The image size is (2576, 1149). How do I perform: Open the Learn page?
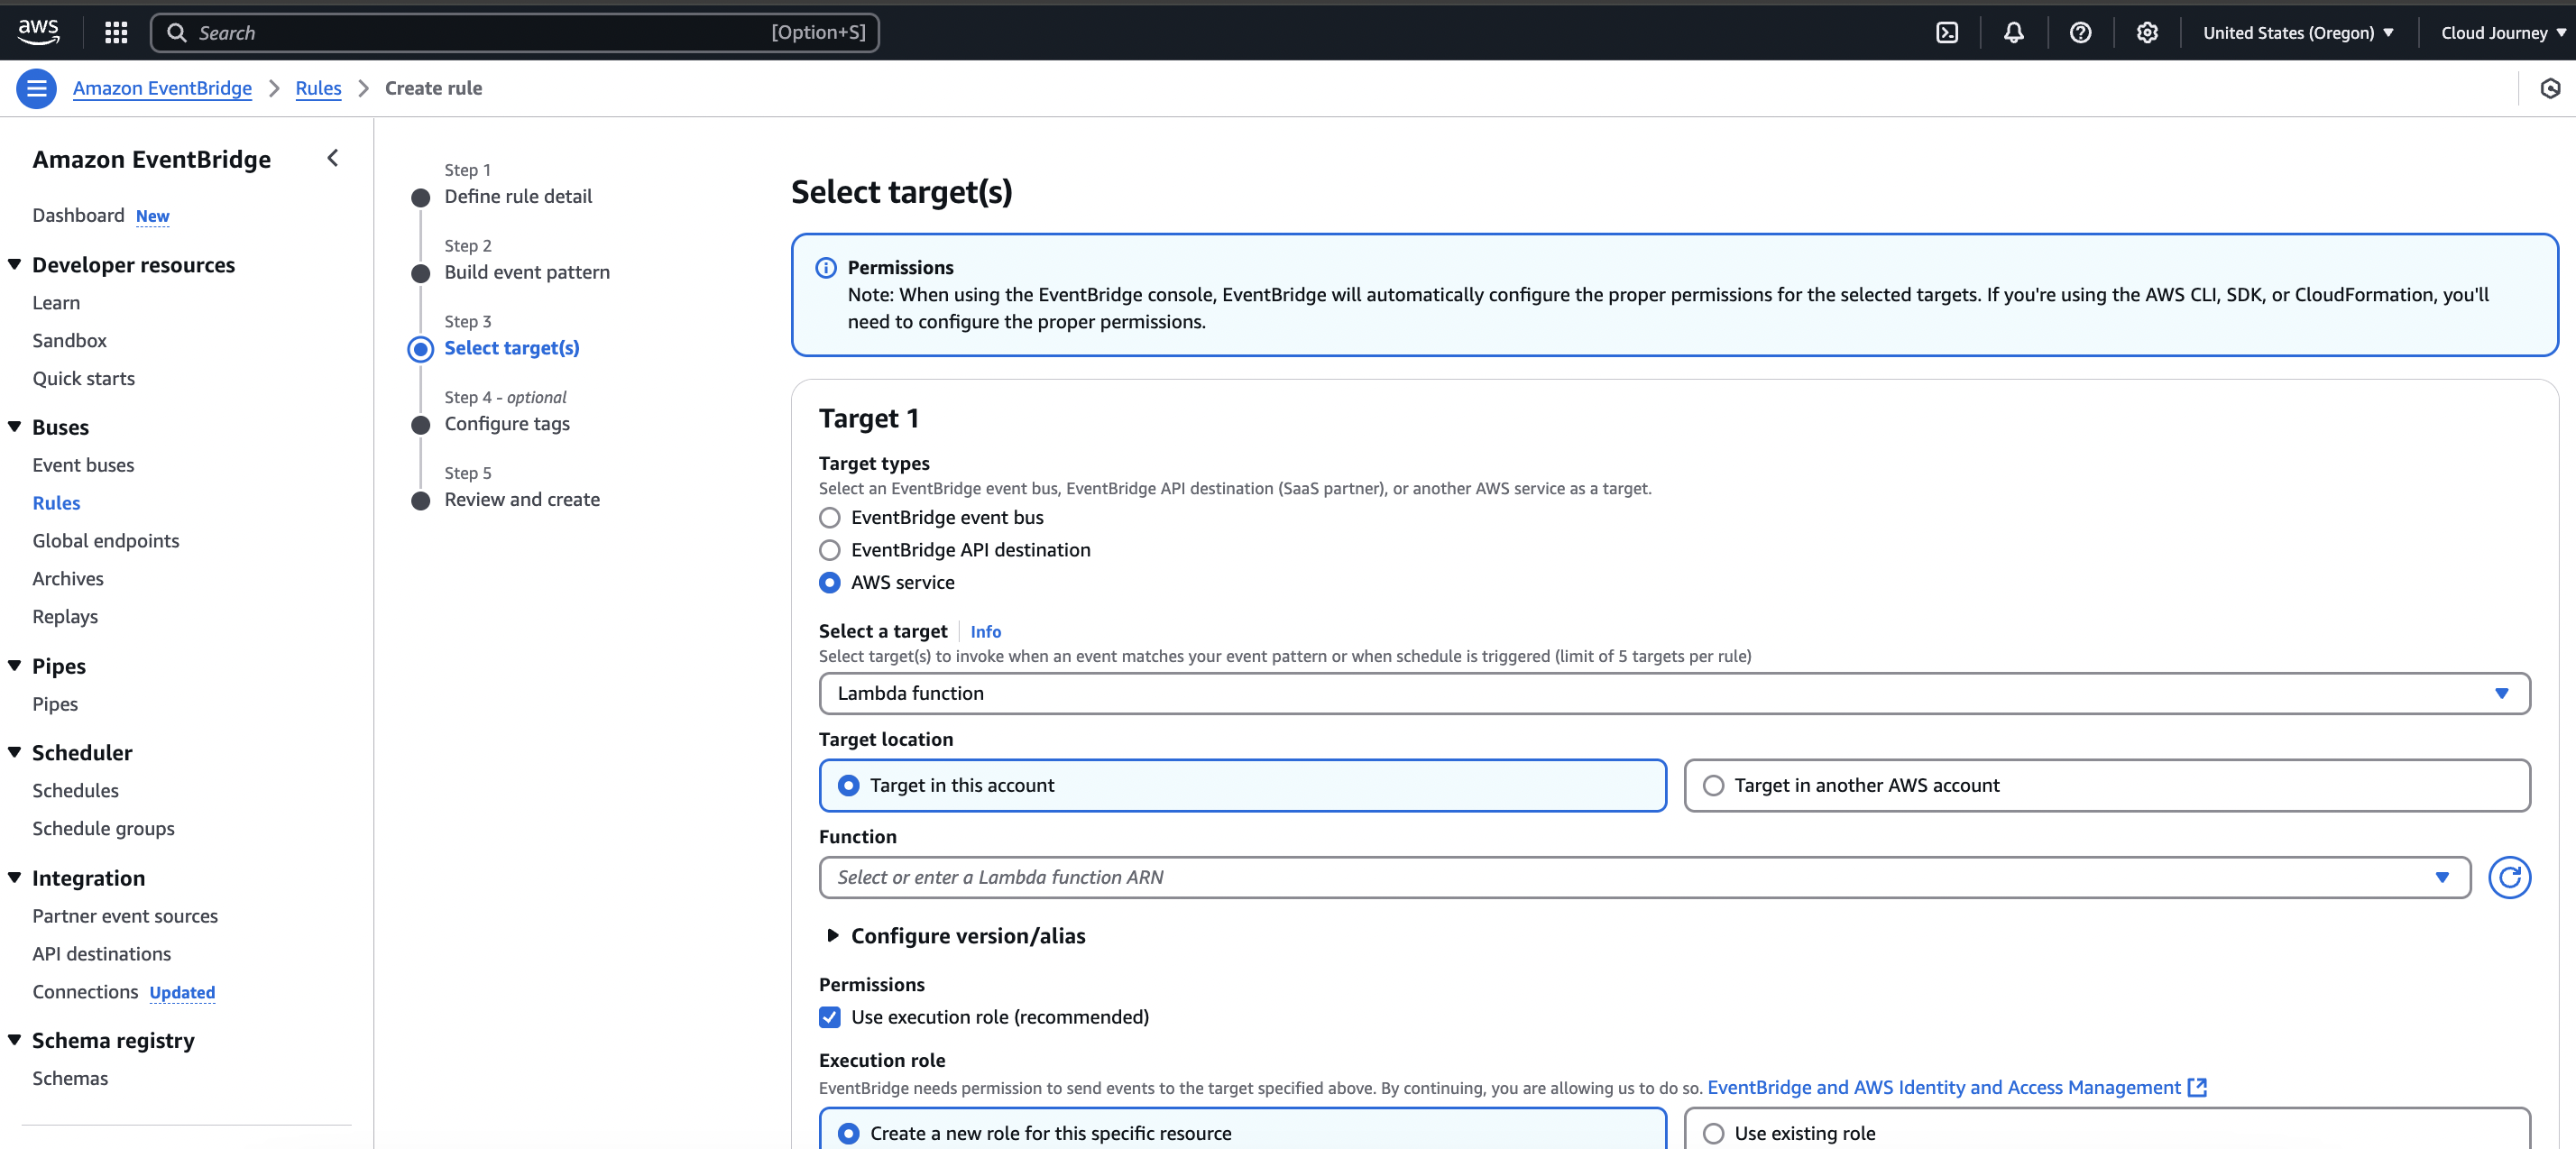click(x=56, y=302)
